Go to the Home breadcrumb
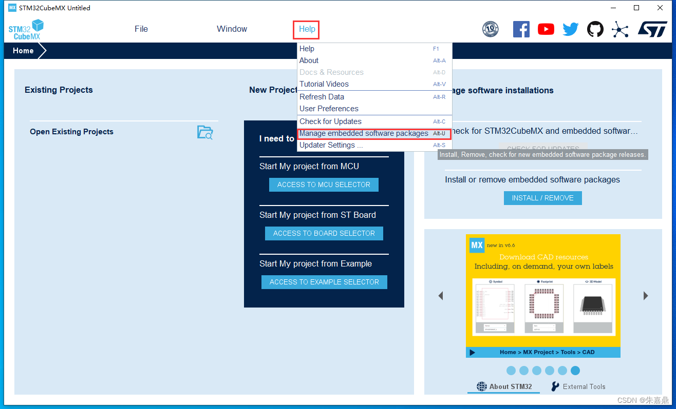This screenshot has width=676, height=409. click(23, 51)
